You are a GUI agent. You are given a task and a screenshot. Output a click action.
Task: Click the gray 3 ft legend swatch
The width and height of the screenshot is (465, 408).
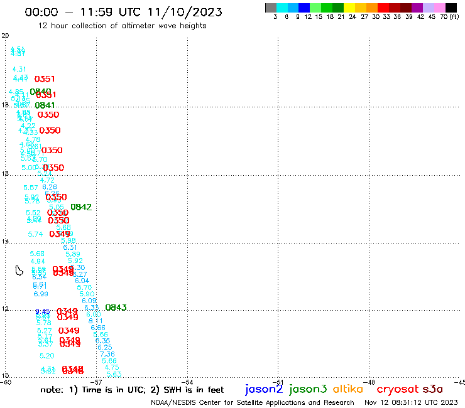point(271,8)
